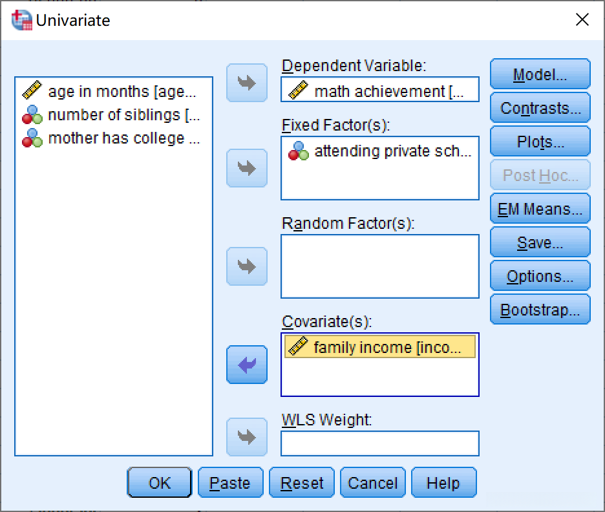
Task: Open the Model... dialog
Action: [540, 75]
